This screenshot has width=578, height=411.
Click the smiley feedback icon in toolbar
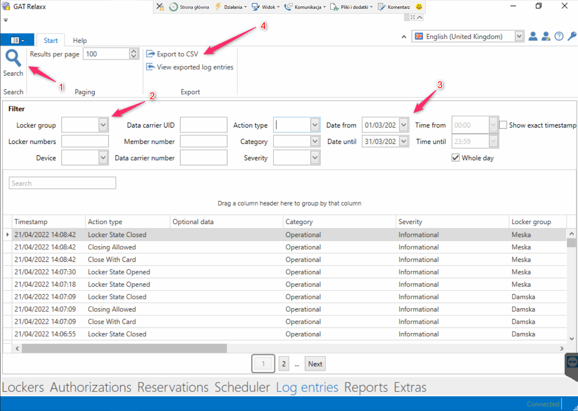point(419,7)
